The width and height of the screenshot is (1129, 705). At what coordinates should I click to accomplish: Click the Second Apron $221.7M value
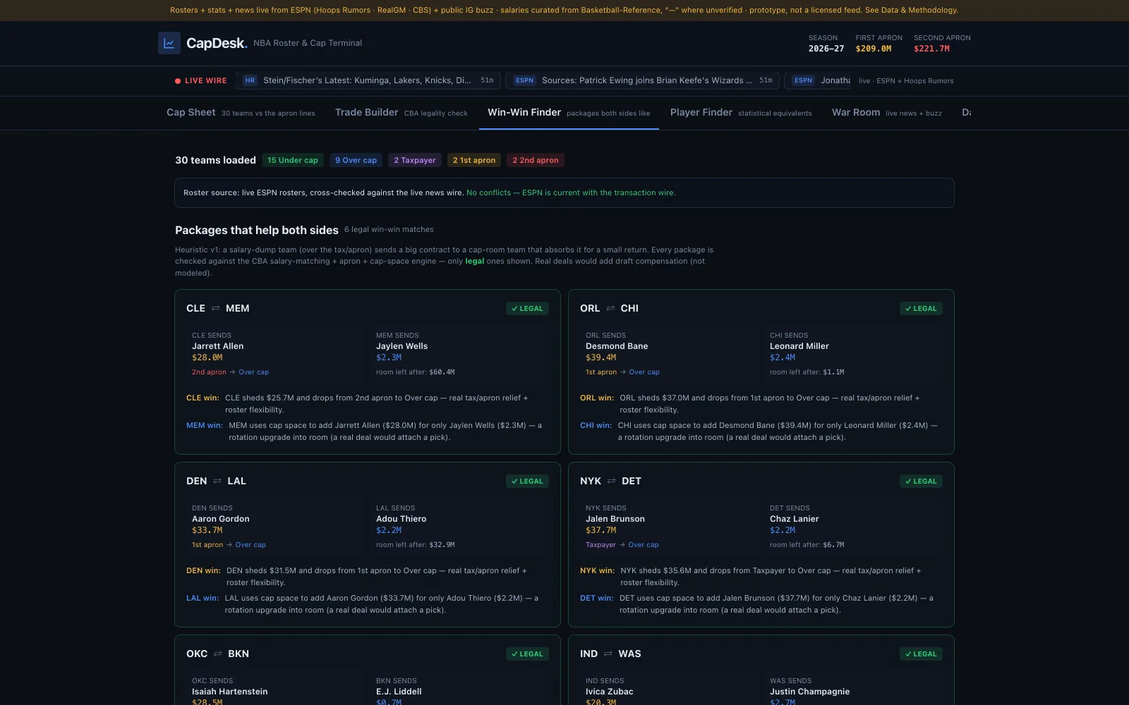[x=931, y=49]
